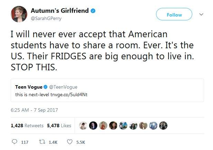Image resolution: width=213 pixels, height=150 pixels.
Task: Click the last liker avatar in the row
Action: click(163, 126)
